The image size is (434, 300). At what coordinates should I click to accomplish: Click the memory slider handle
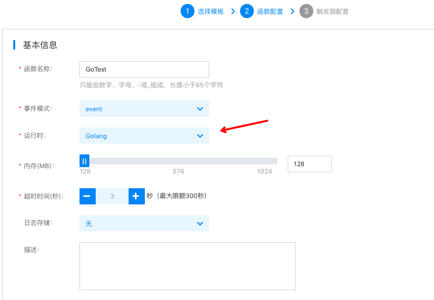(x=84, y=161)
